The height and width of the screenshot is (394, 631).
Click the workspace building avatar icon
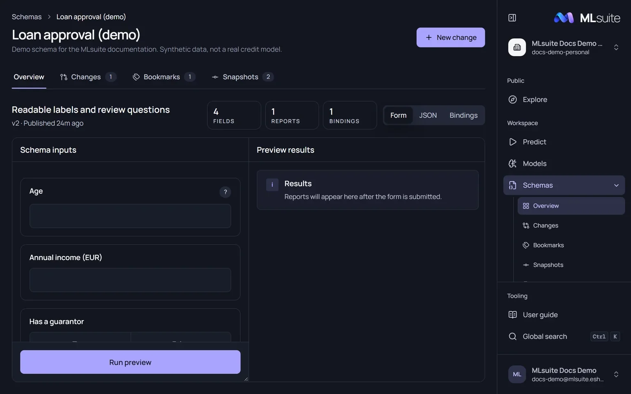click(x=517, y=47)
